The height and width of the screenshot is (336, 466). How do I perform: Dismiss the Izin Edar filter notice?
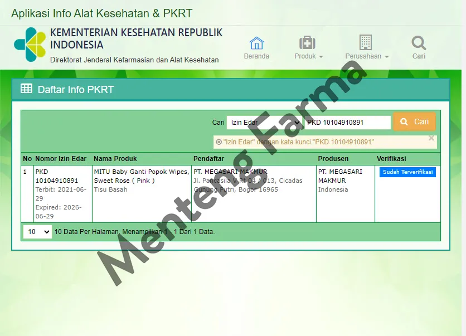click(431, 138)
